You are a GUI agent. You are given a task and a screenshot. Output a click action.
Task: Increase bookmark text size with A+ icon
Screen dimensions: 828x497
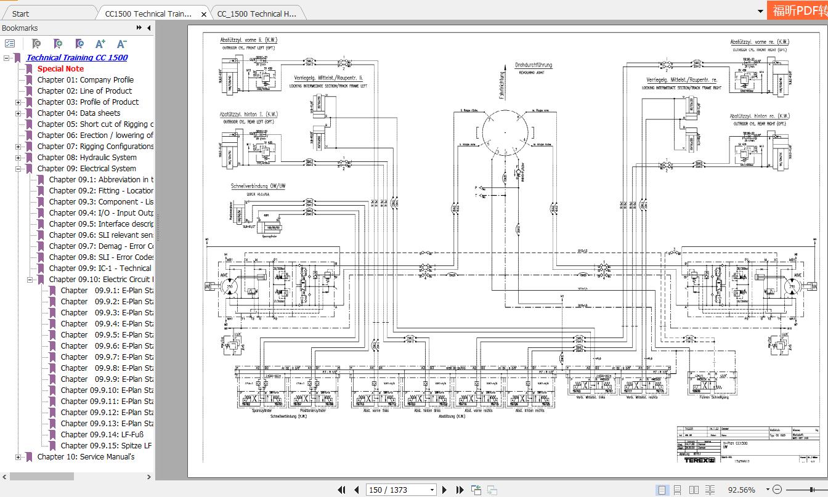pos(99,43)
